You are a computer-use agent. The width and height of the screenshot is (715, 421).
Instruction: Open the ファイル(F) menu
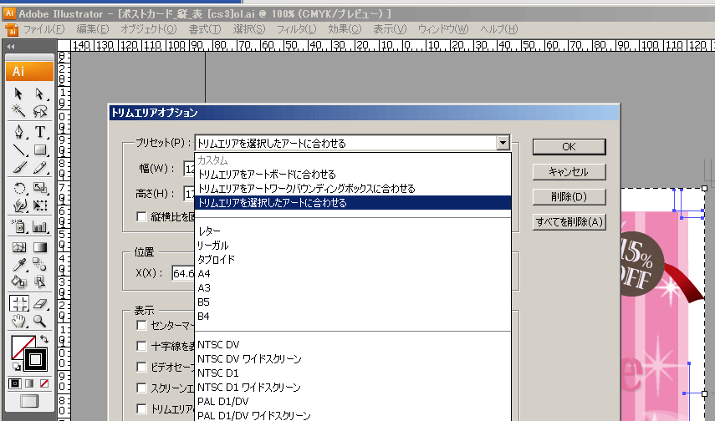point(43,29)
